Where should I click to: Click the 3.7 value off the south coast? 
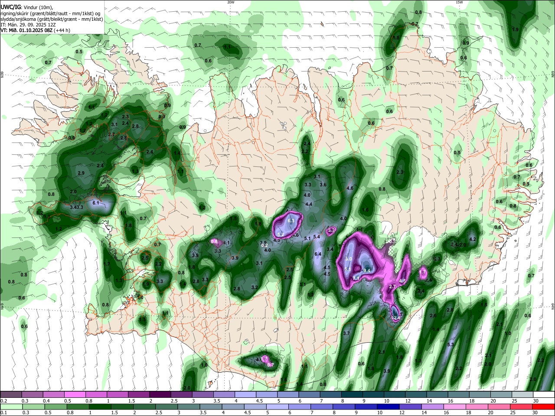click(346, 333)
